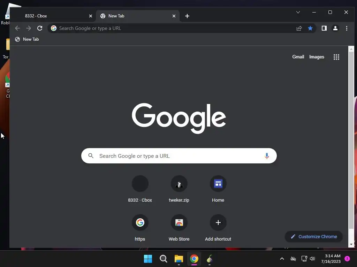Start voice search with microphone icon

pos(267,156)
